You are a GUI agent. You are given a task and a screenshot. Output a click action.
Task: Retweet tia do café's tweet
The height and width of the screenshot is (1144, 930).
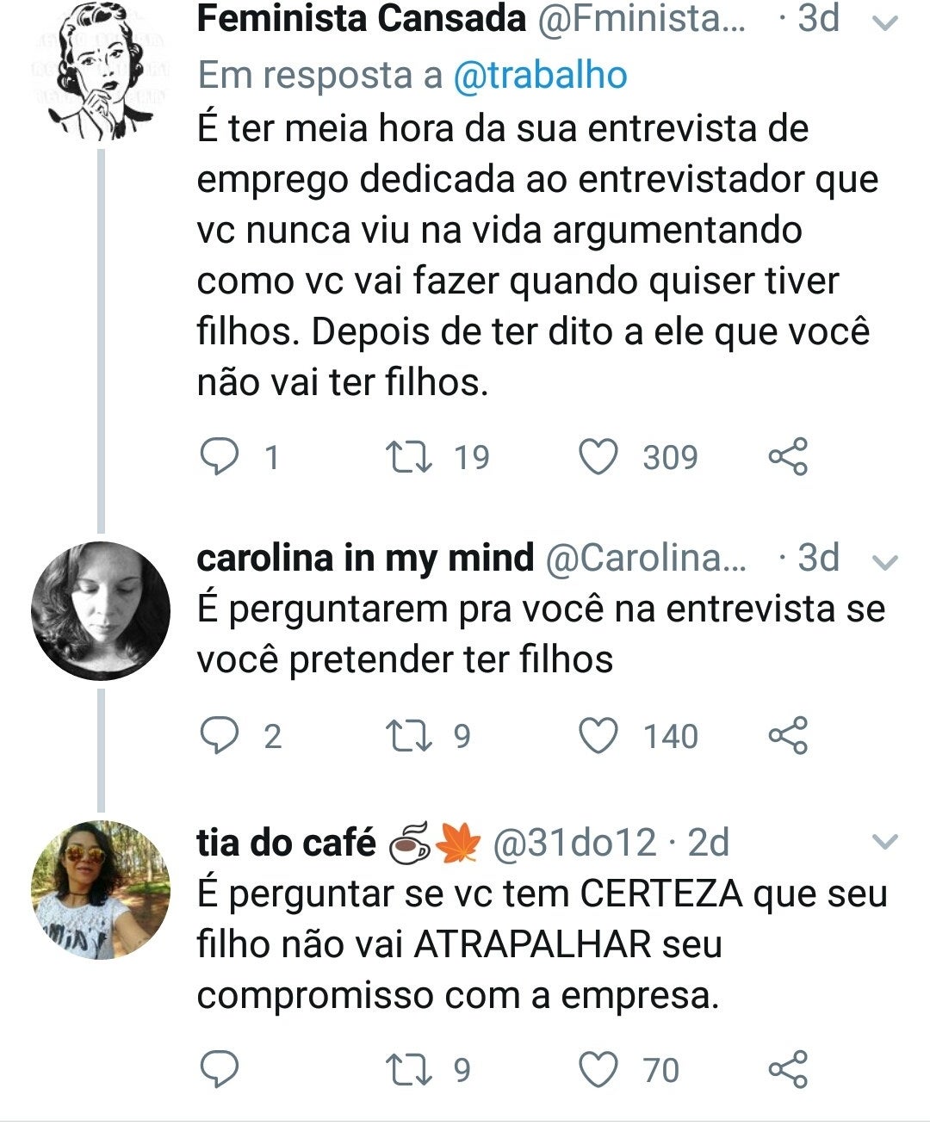coord(408,1069)
